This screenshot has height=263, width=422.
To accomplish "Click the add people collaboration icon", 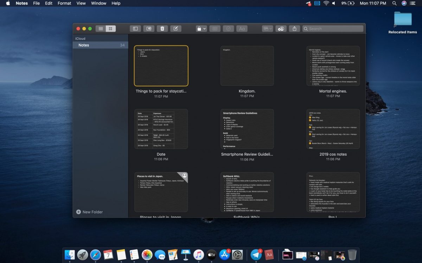I will 281,29.
